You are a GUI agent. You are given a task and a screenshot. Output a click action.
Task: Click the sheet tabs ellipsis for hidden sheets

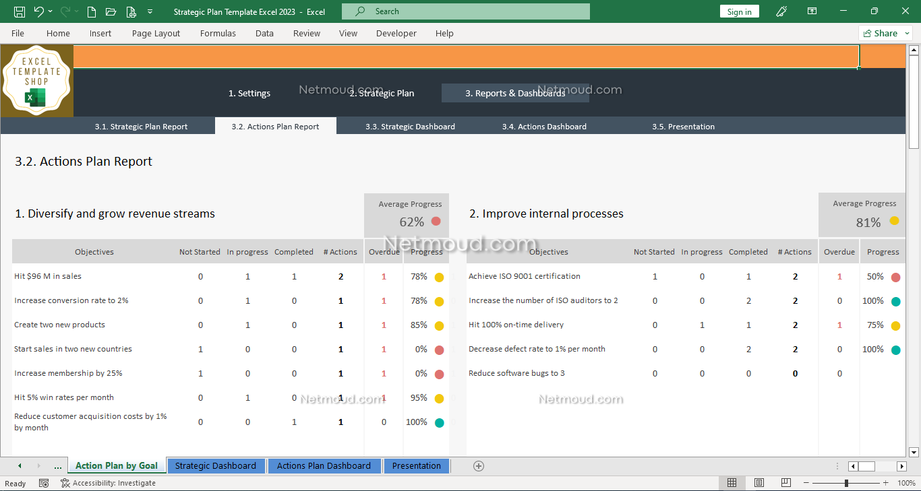tap(58, 466)
